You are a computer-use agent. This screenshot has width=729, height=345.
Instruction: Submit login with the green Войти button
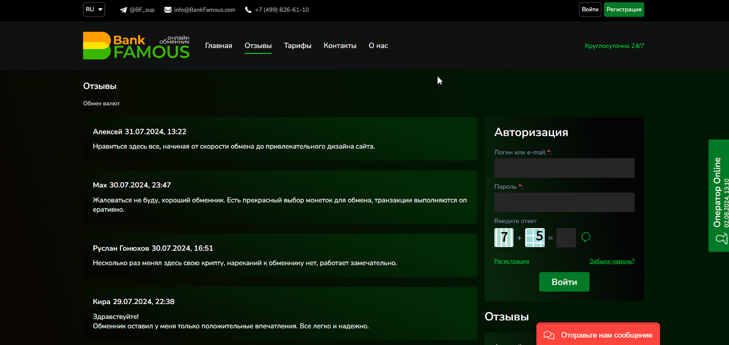[x=564, y=282]
